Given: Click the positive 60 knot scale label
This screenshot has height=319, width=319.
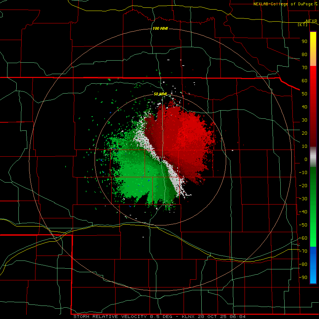Looking at the screenshot, I should click(304, 81).
